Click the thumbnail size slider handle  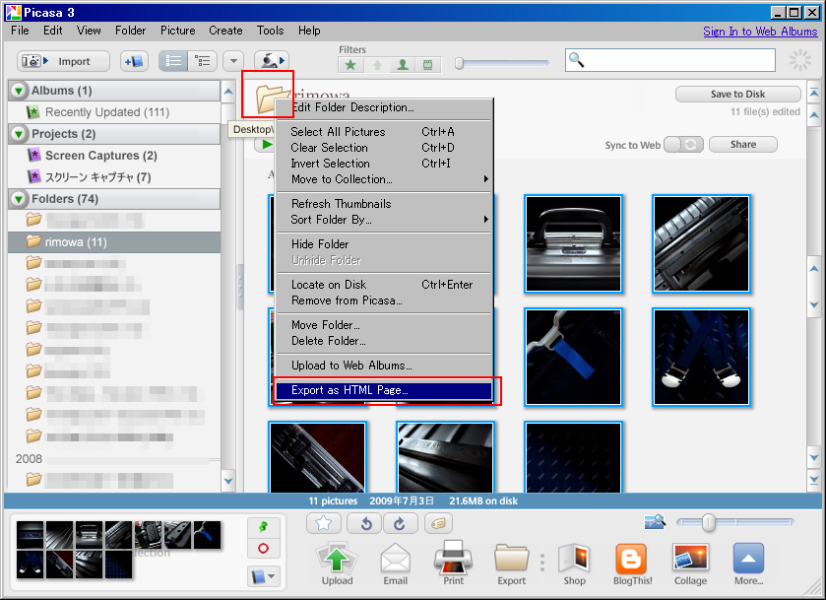click(708, 523)
